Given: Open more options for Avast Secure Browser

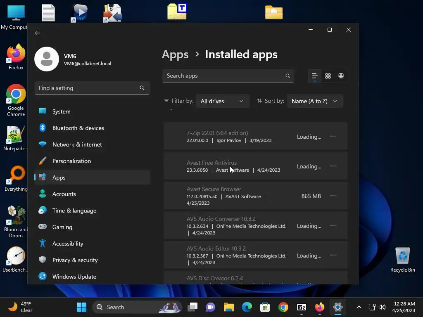Looking at the screenshot, I should (x=333, y=195).
